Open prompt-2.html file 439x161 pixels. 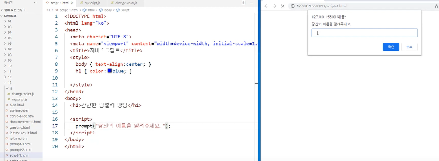(21, 149)
